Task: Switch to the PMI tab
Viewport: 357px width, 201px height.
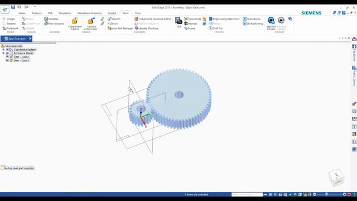Action: tap(50, 13)
